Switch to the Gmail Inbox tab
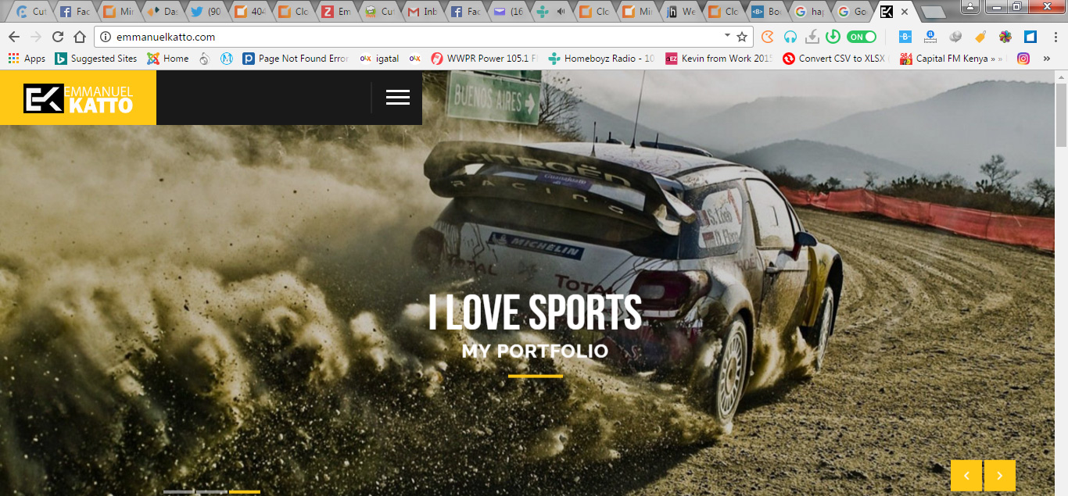 click(x=422, y=12)
